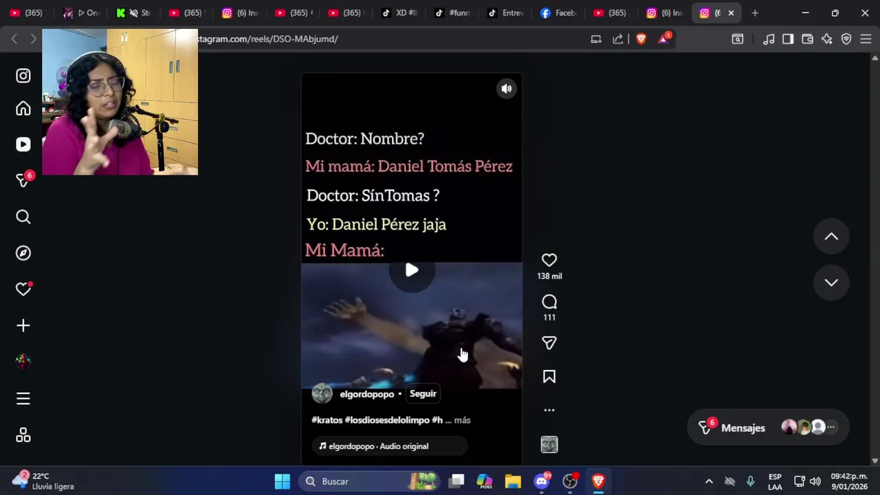
Task: Open the Mensajes floating panel
Action: coord(767,428)
